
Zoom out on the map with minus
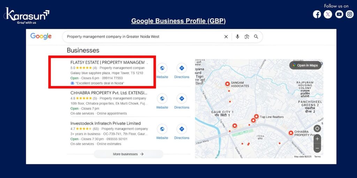point(317,148)
